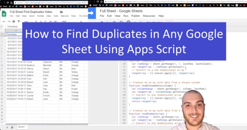Format as percent in Sheets toolbar
Screen dimensions: 247x130
41,21
